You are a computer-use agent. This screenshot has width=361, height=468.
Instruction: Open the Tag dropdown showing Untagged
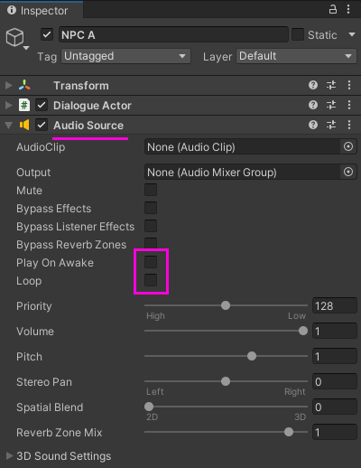[x=125, y=56]
